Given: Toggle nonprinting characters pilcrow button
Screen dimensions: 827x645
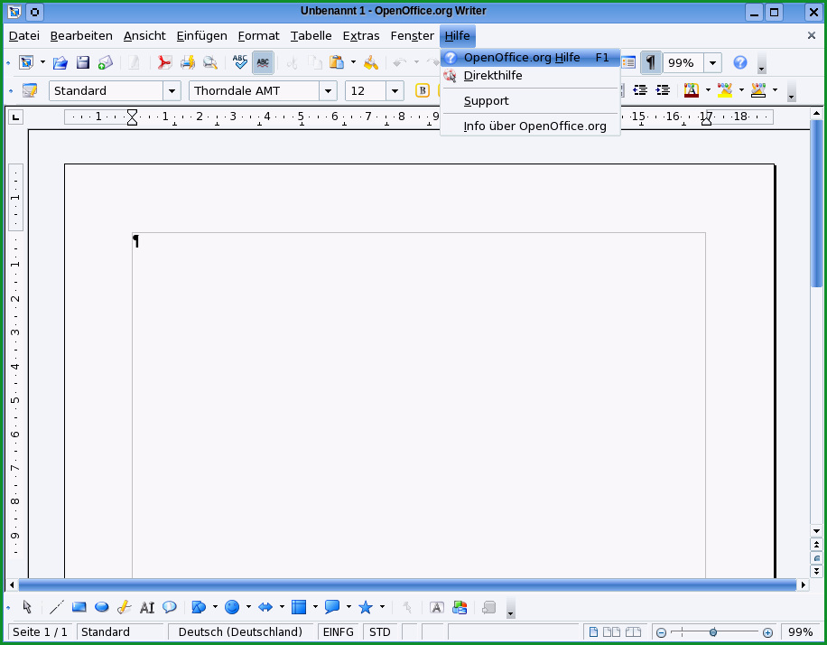Looking at the screenshot, I should tap(651, 63).
